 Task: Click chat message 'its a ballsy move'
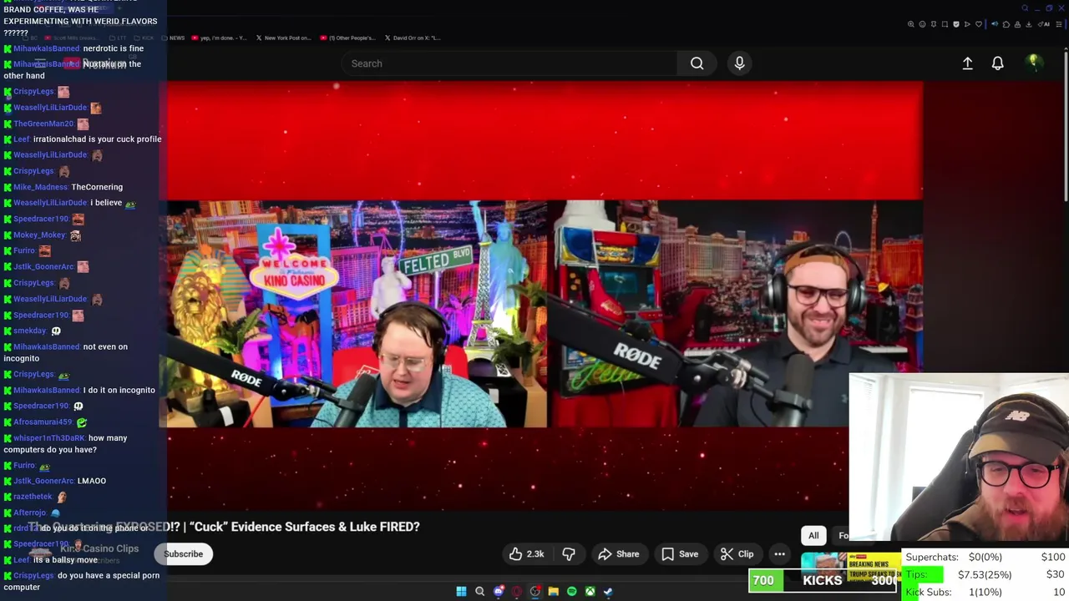click(x=66, y=560)
